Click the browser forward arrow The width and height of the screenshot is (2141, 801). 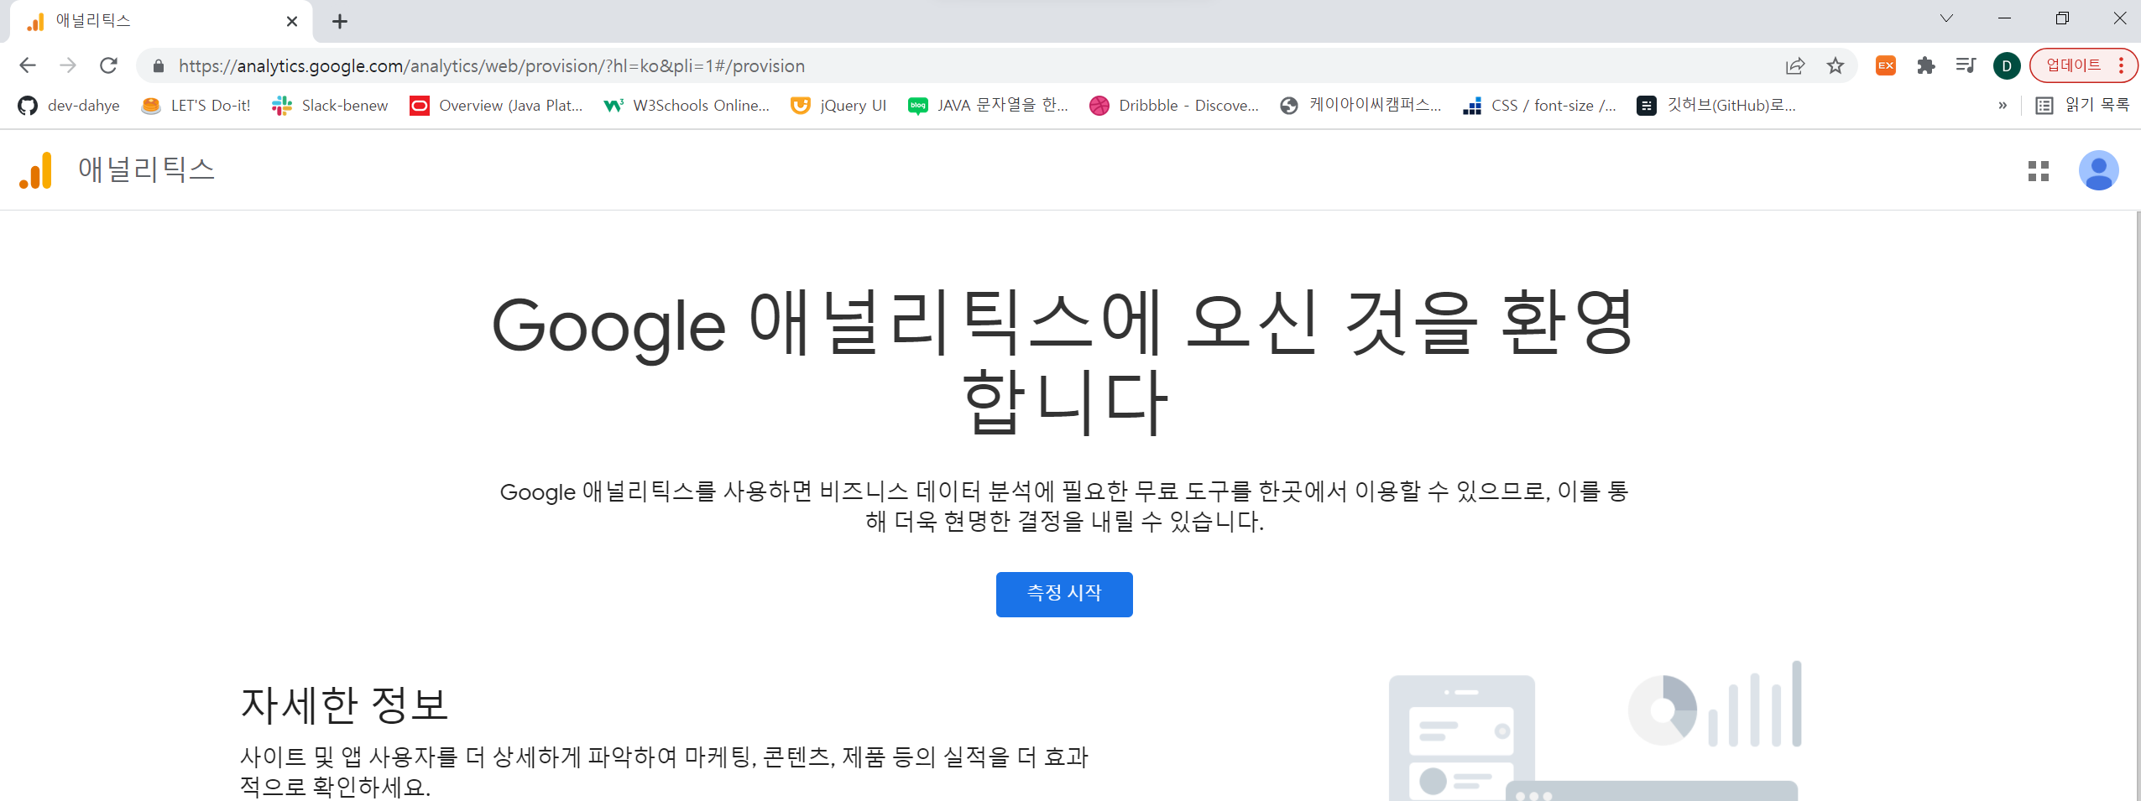68,65
